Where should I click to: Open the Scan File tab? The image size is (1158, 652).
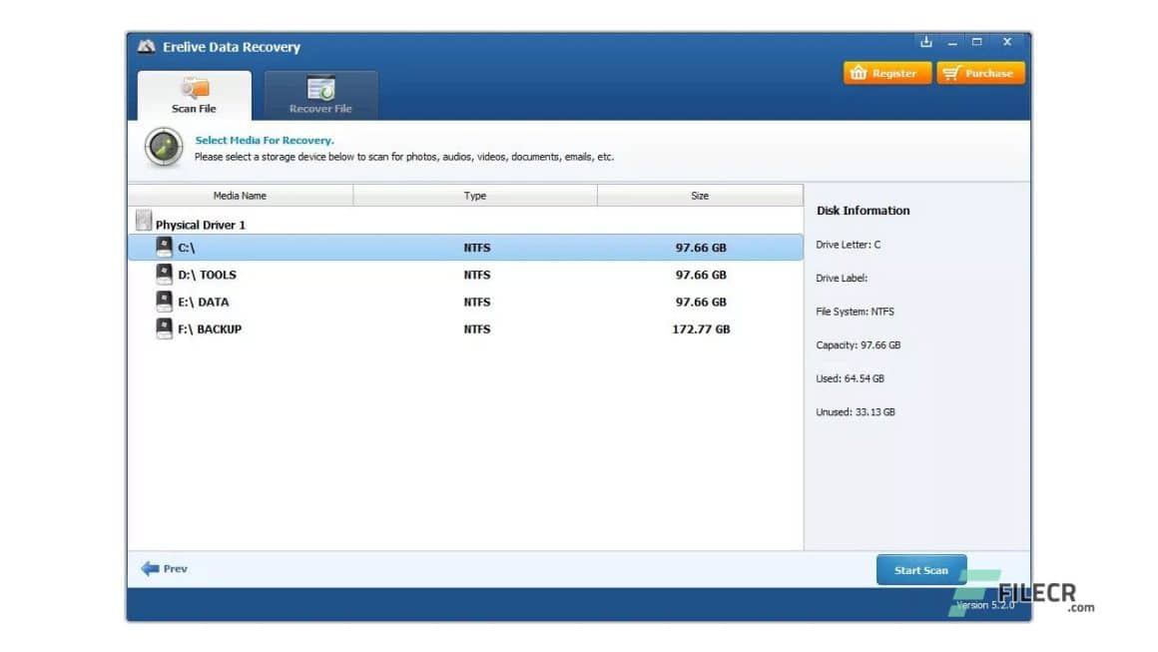195,95
